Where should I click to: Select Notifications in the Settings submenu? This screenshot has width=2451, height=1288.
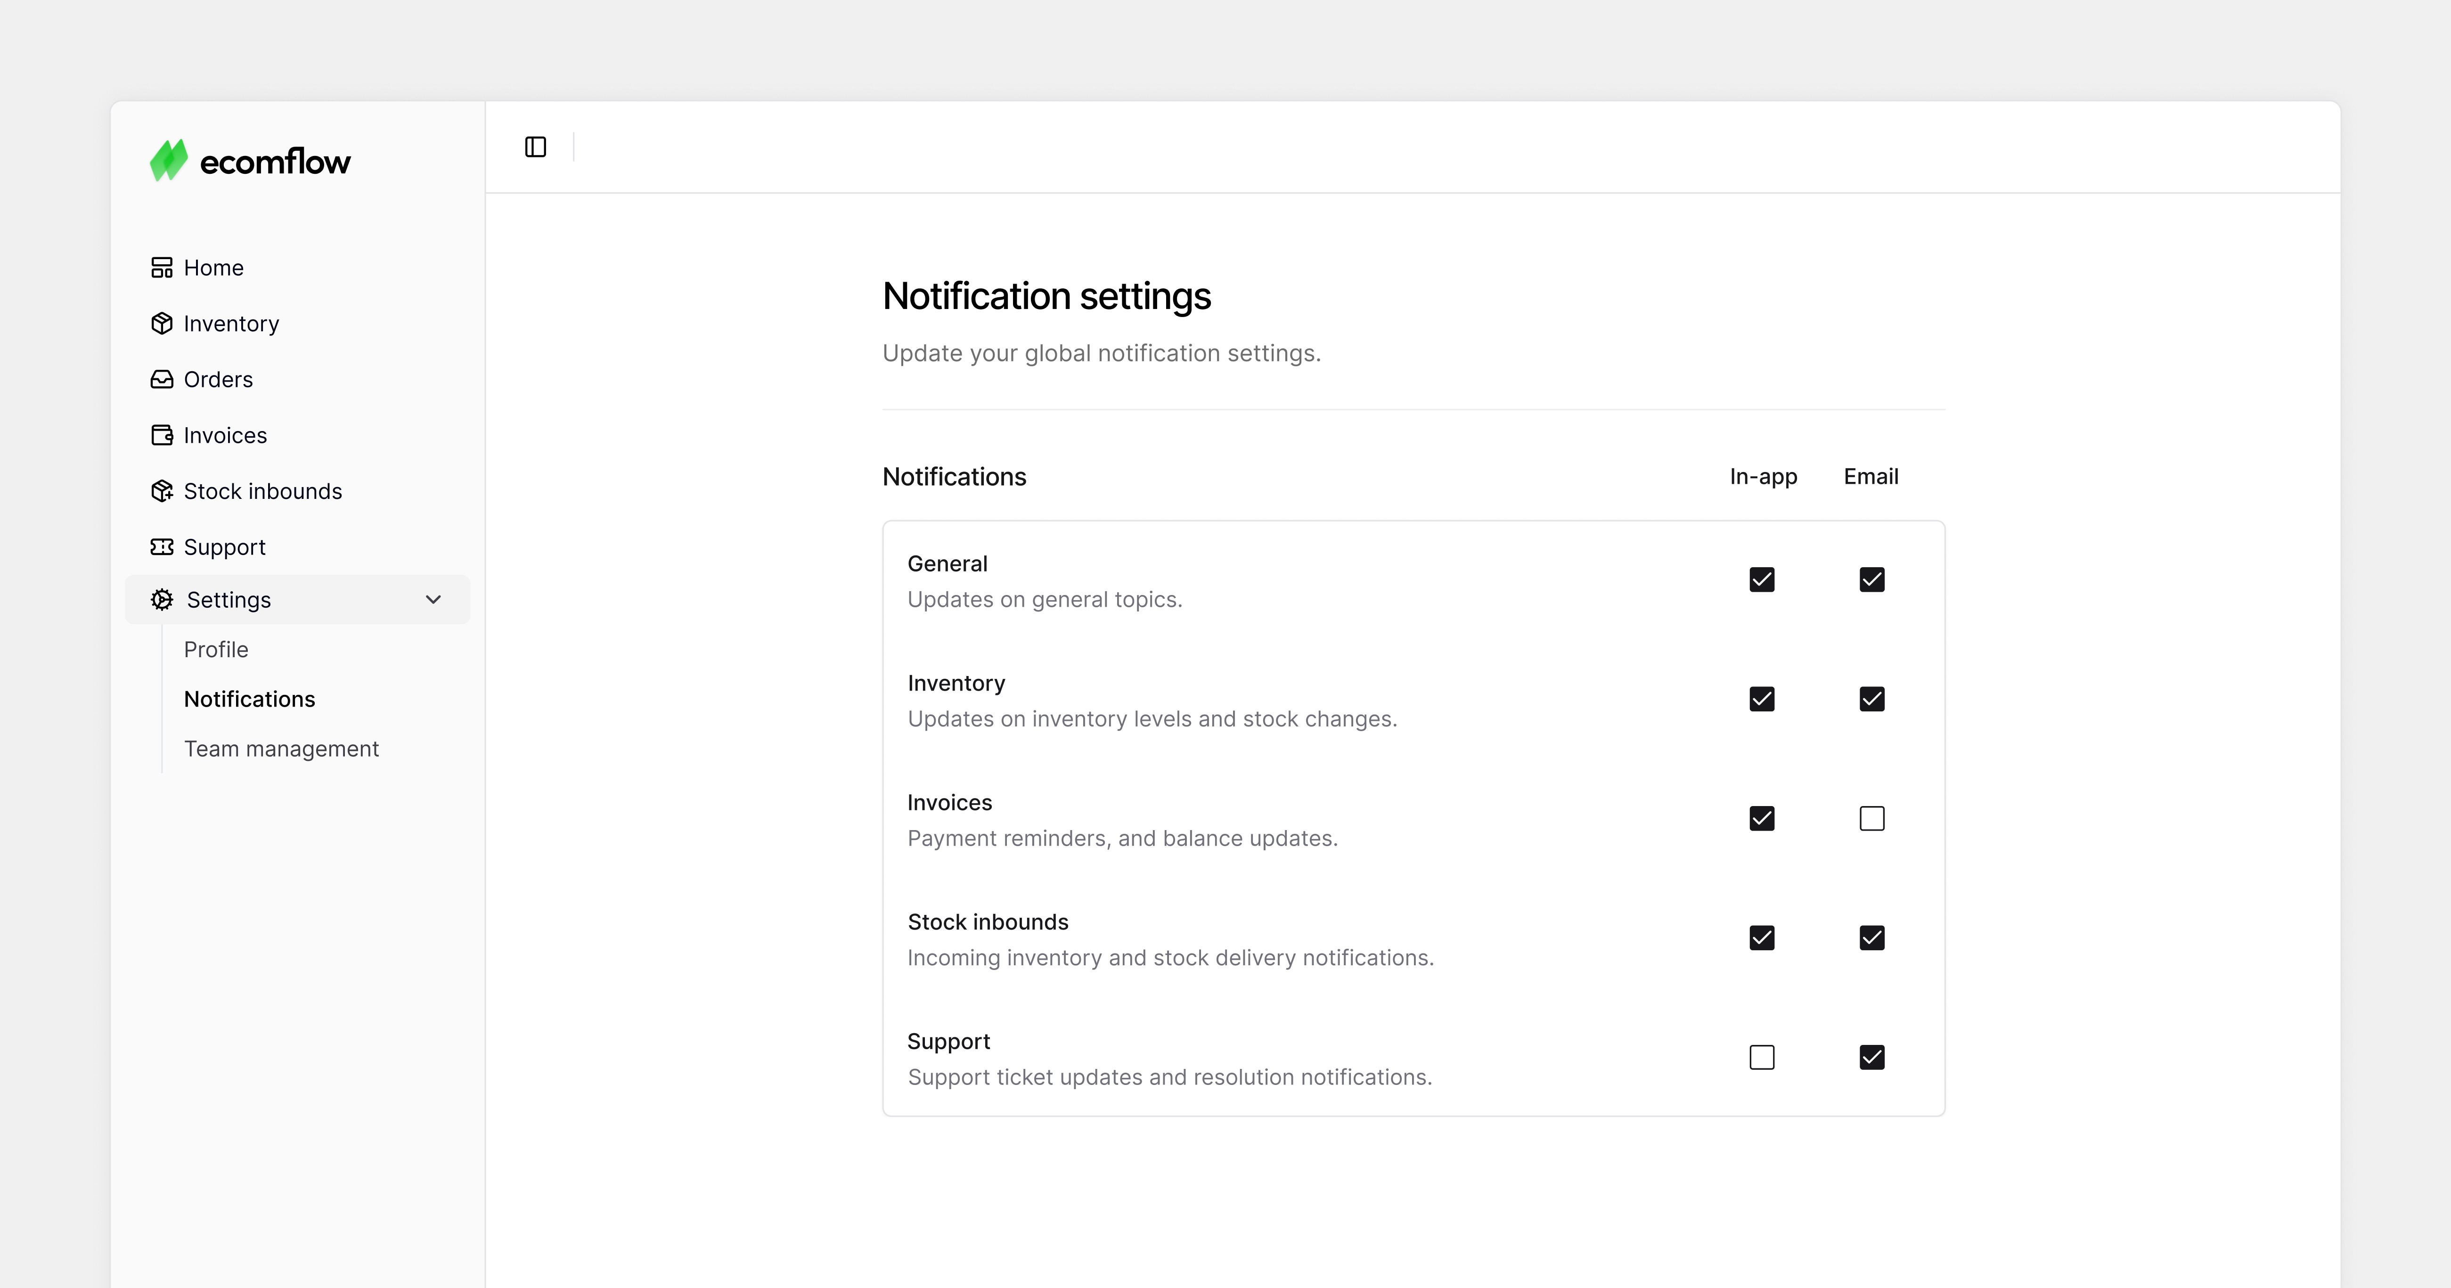(249, 699)
